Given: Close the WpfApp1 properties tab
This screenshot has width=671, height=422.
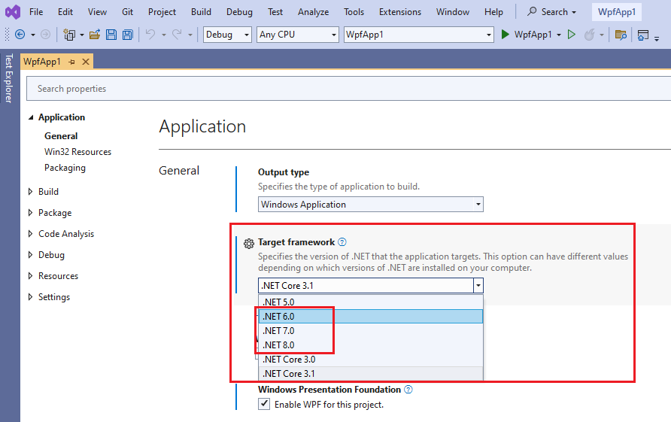Looking at the screenshot, I should 86,62.
